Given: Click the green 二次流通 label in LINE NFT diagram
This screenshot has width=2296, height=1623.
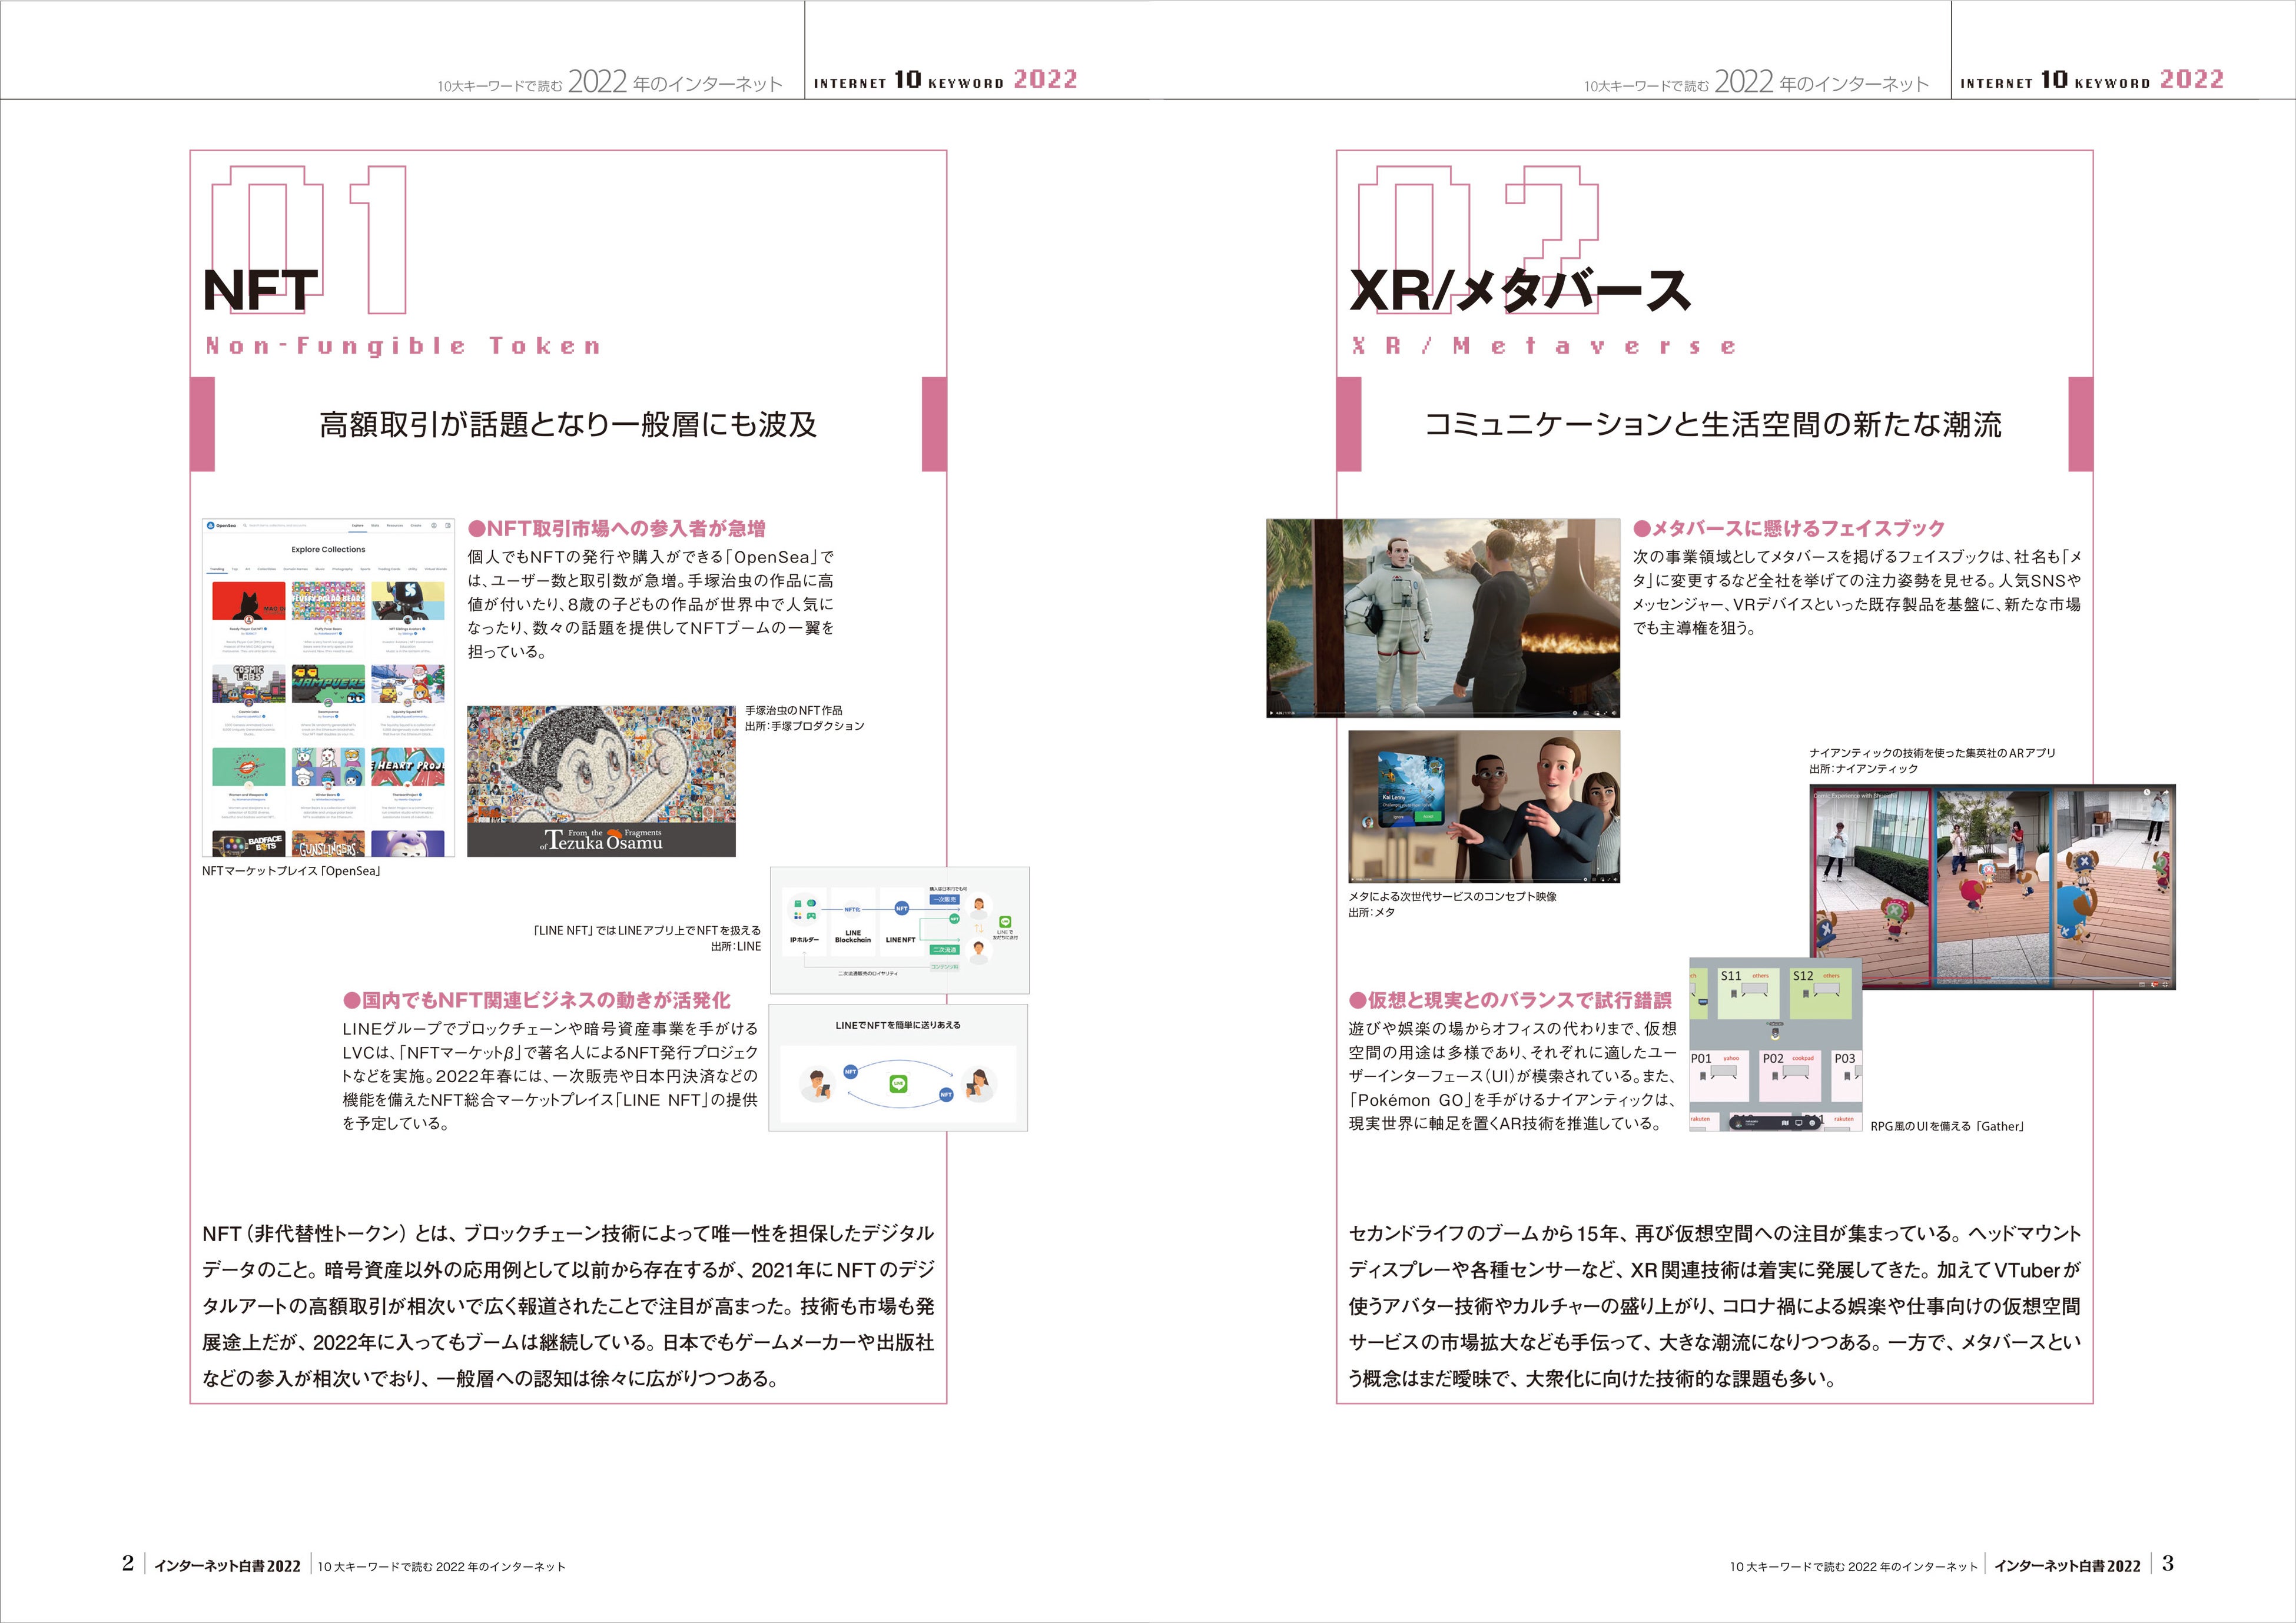Looking at the screenshot, I should click(945, 949).
